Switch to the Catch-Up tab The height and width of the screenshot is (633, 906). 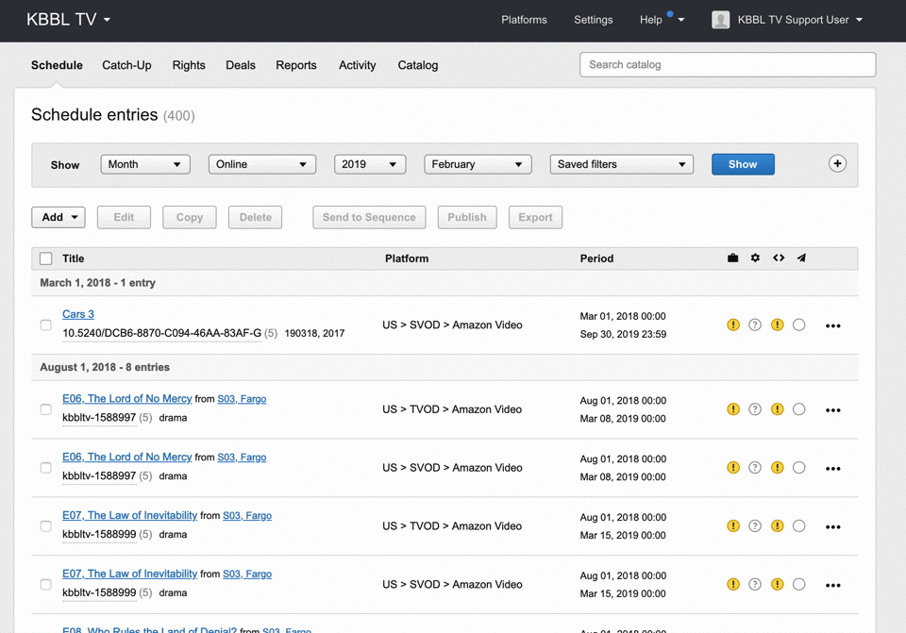click(126, 65)
